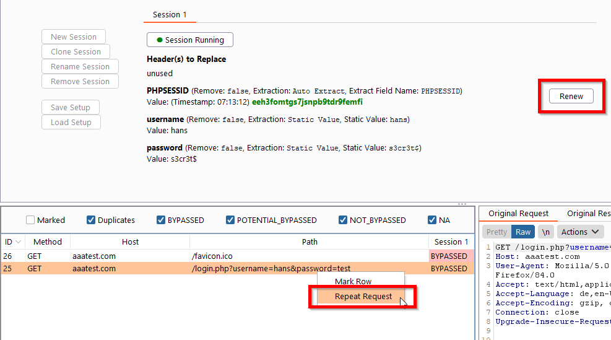Toggle the \n non-printable characters button
The height and width of the screenshot is (340, 611).
[545, 232]
